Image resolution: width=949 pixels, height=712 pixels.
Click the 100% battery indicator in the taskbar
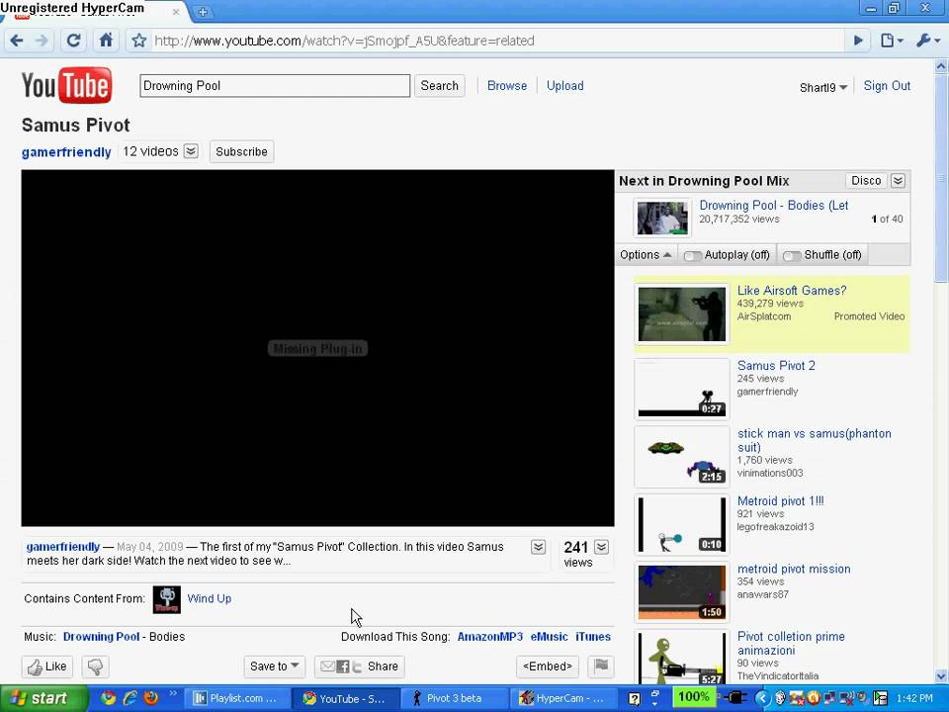click(x=693, y=697)
